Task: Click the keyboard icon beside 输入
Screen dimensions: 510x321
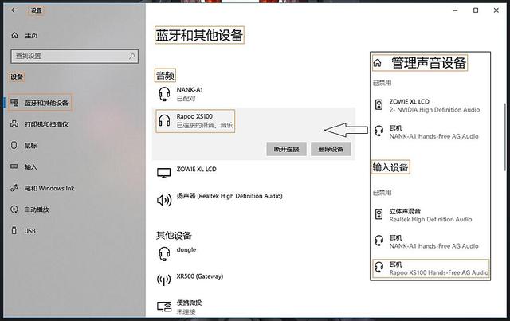Action: point(14,166)
